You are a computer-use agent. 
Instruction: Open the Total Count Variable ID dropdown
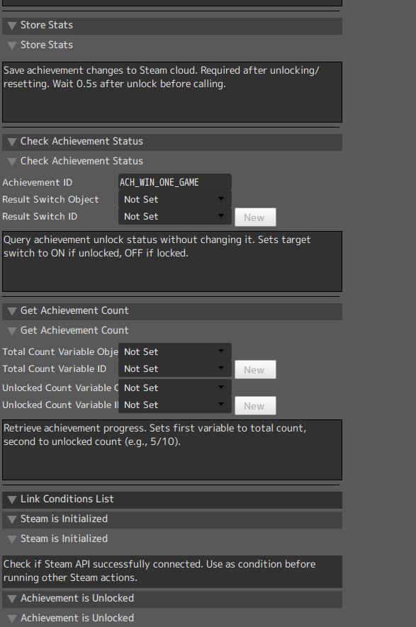coord(175,368)
